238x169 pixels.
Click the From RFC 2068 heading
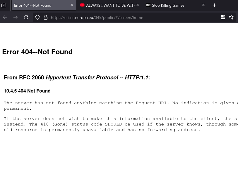77,77
